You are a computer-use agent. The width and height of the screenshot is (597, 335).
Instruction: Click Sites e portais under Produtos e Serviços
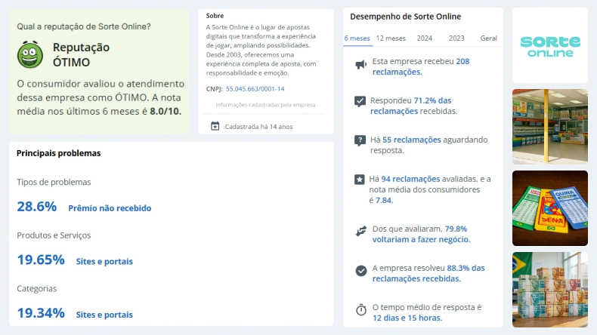click(104, 261)
